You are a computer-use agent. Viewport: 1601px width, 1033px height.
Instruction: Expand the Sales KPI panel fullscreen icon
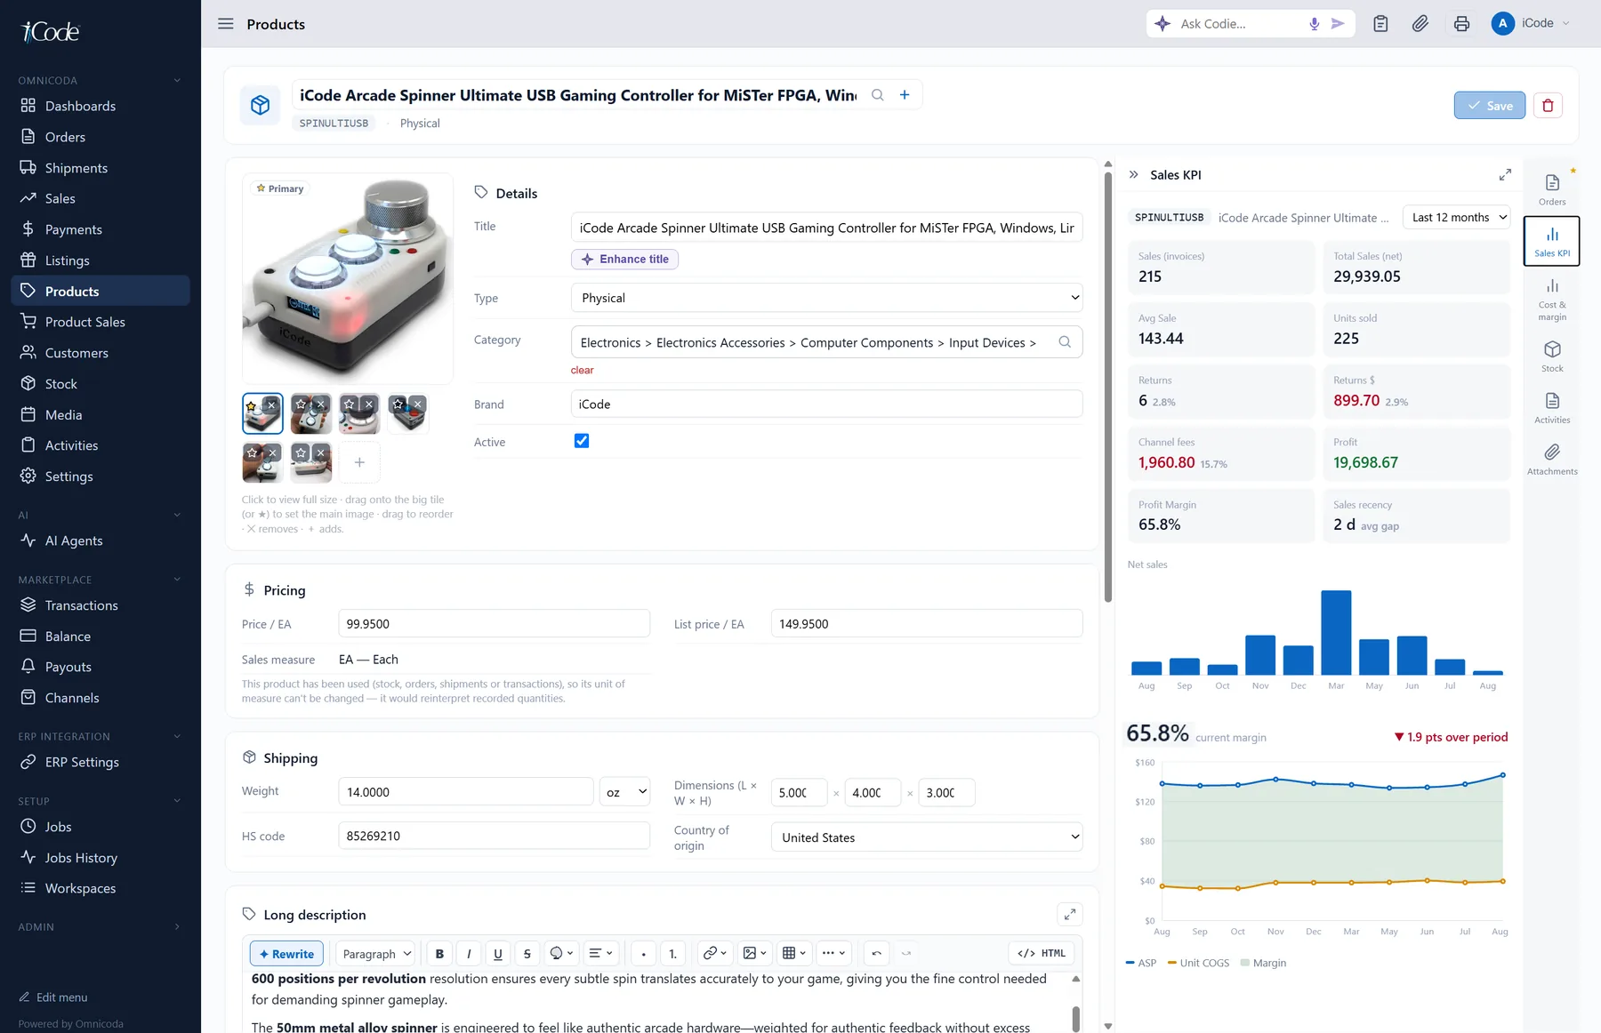coord(1505,174)
